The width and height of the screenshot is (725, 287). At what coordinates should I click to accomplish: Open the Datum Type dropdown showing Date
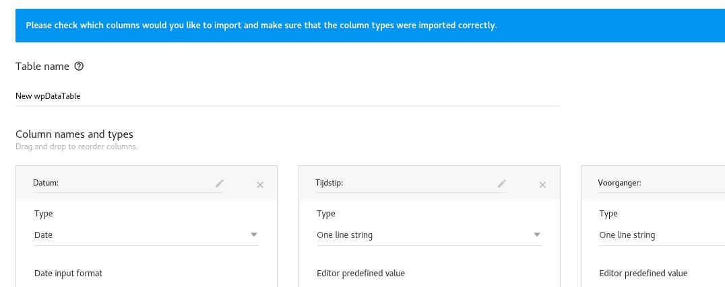(146, 235)
